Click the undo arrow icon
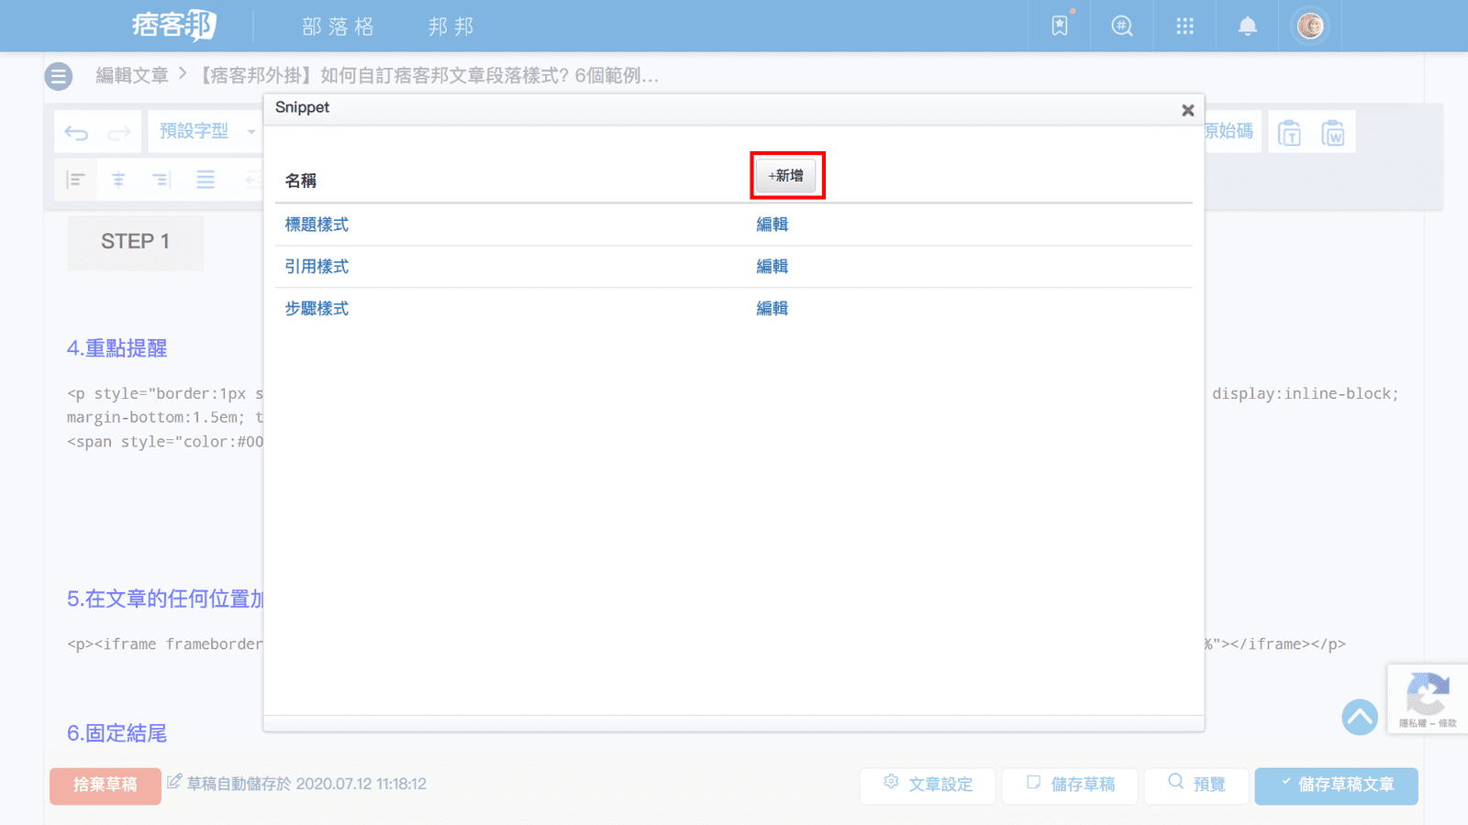 (76, 133)
